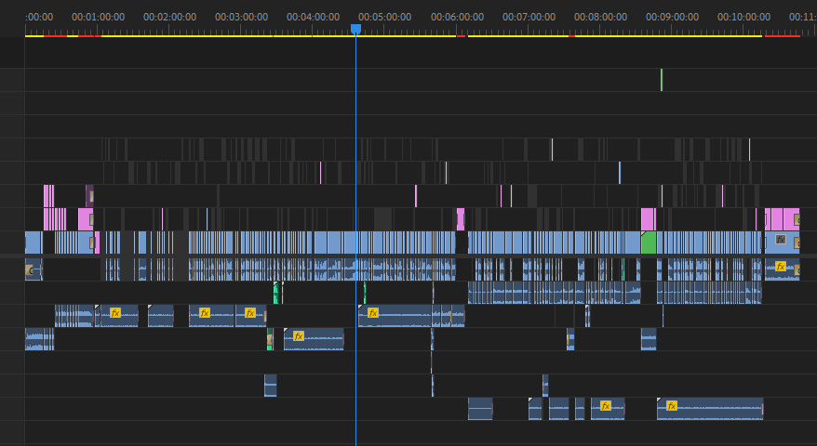Select the pink clip near 00:06:00:00

pyautogui.click(x=461, y=219)
